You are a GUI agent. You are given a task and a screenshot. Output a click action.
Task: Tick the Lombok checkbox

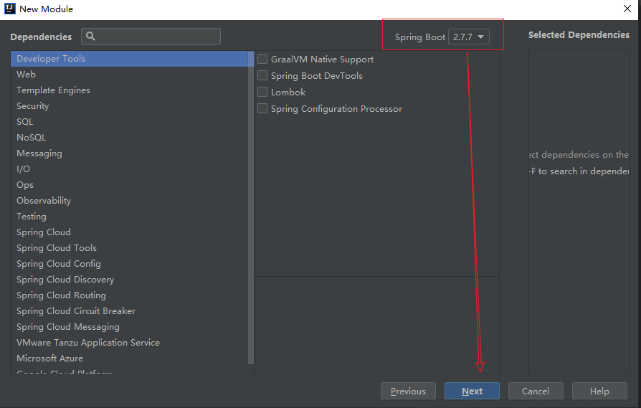tap(262, 92)
